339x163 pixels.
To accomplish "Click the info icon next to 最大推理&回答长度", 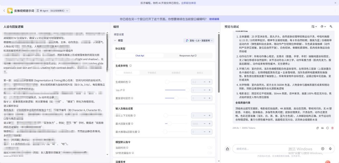I will pos(139,132).
